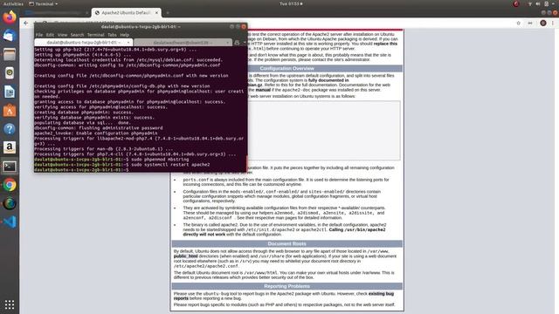This screenshot has width=559, height=314.
Task: Select the first blurred Chrome tab
Action: pyautogui.click(x=56, y=13)
